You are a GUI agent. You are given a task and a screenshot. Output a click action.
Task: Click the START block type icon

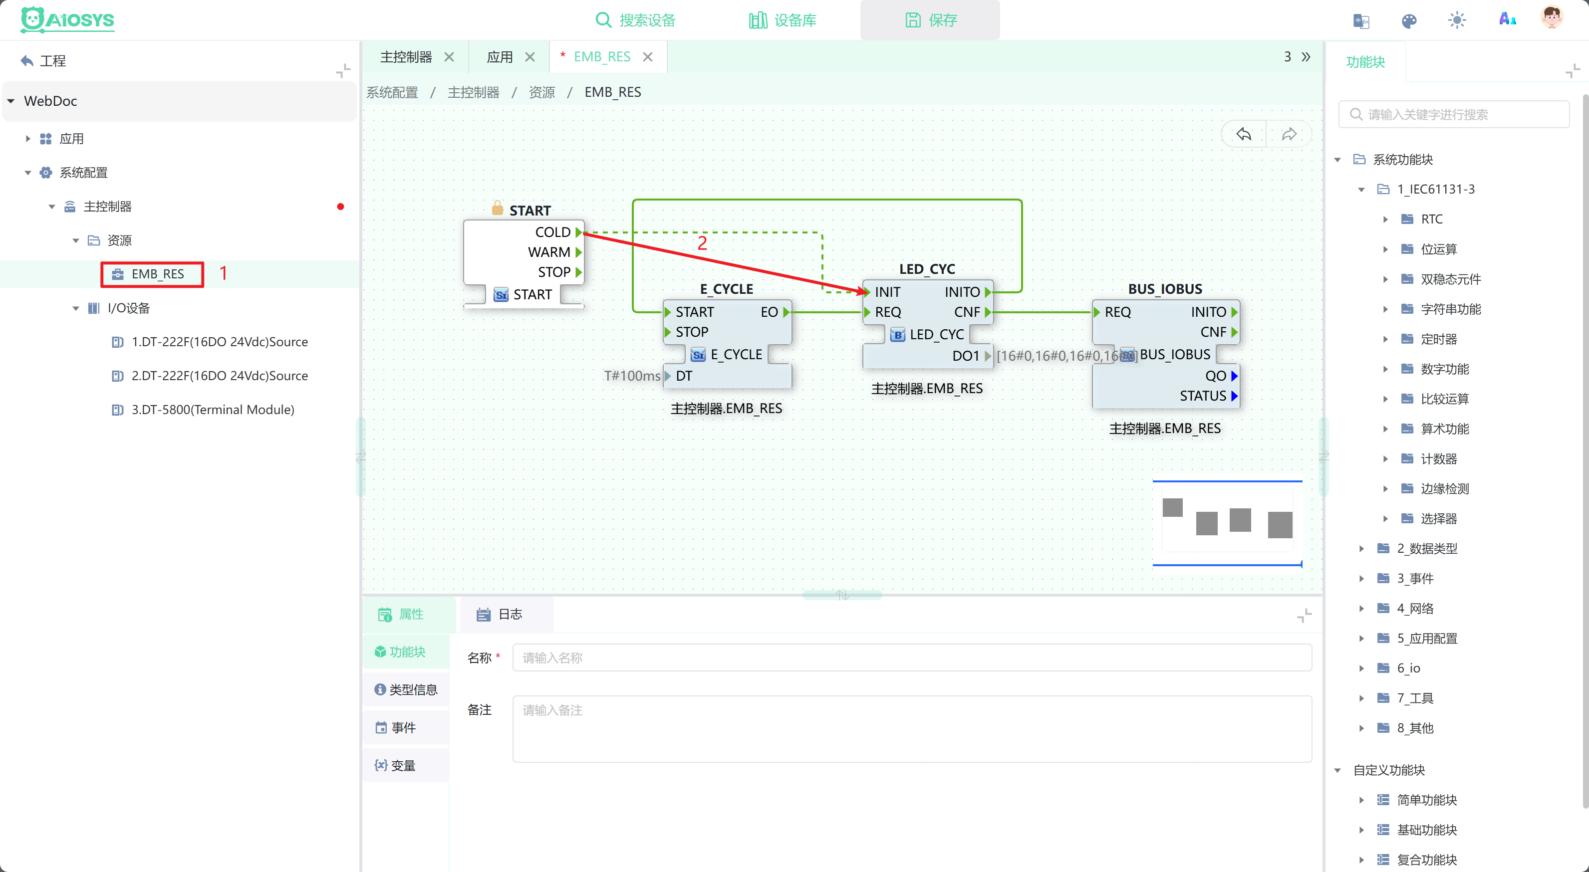coord(501,295)
